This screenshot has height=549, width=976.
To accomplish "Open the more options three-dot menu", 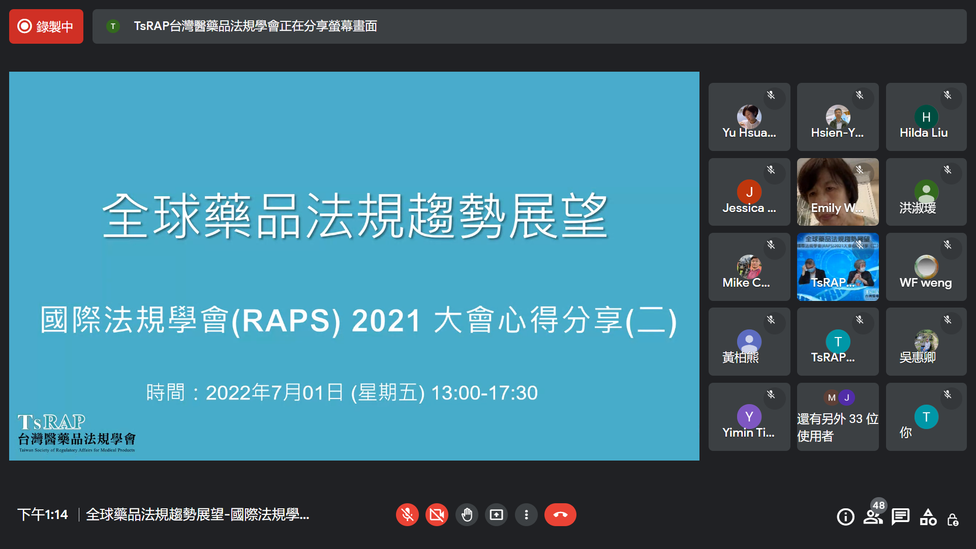I will [526, 515].
